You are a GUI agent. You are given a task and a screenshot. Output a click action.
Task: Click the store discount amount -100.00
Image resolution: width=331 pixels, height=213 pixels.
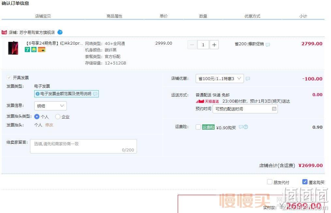pyautogui.click(x=312, y=79)
